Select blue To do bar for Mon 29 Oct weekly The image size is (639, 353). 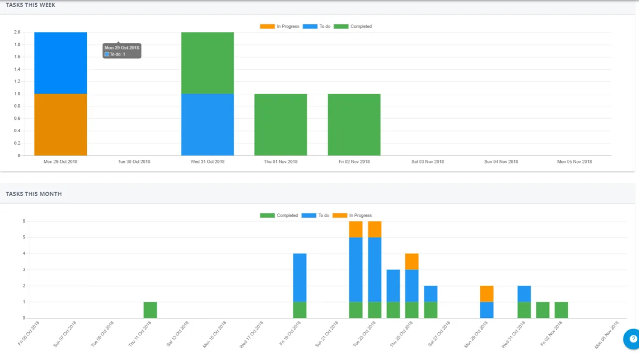(61, 63)
